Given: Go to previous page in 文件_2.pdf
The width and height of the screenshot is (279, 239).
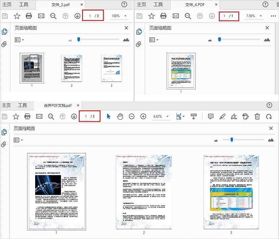Looking at the screenshot, I should tap(65, 16).
